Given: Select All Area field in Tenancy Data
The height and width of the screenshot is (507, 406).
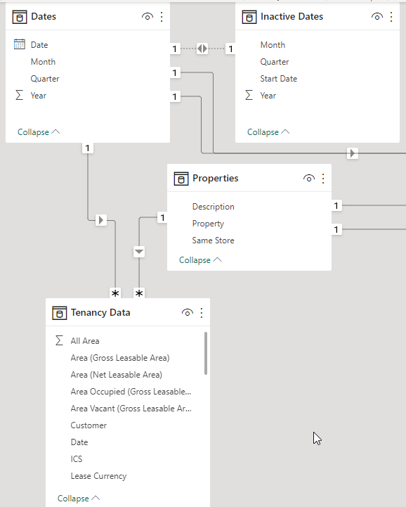Looking at the screenshot, I should coord(85,341).
